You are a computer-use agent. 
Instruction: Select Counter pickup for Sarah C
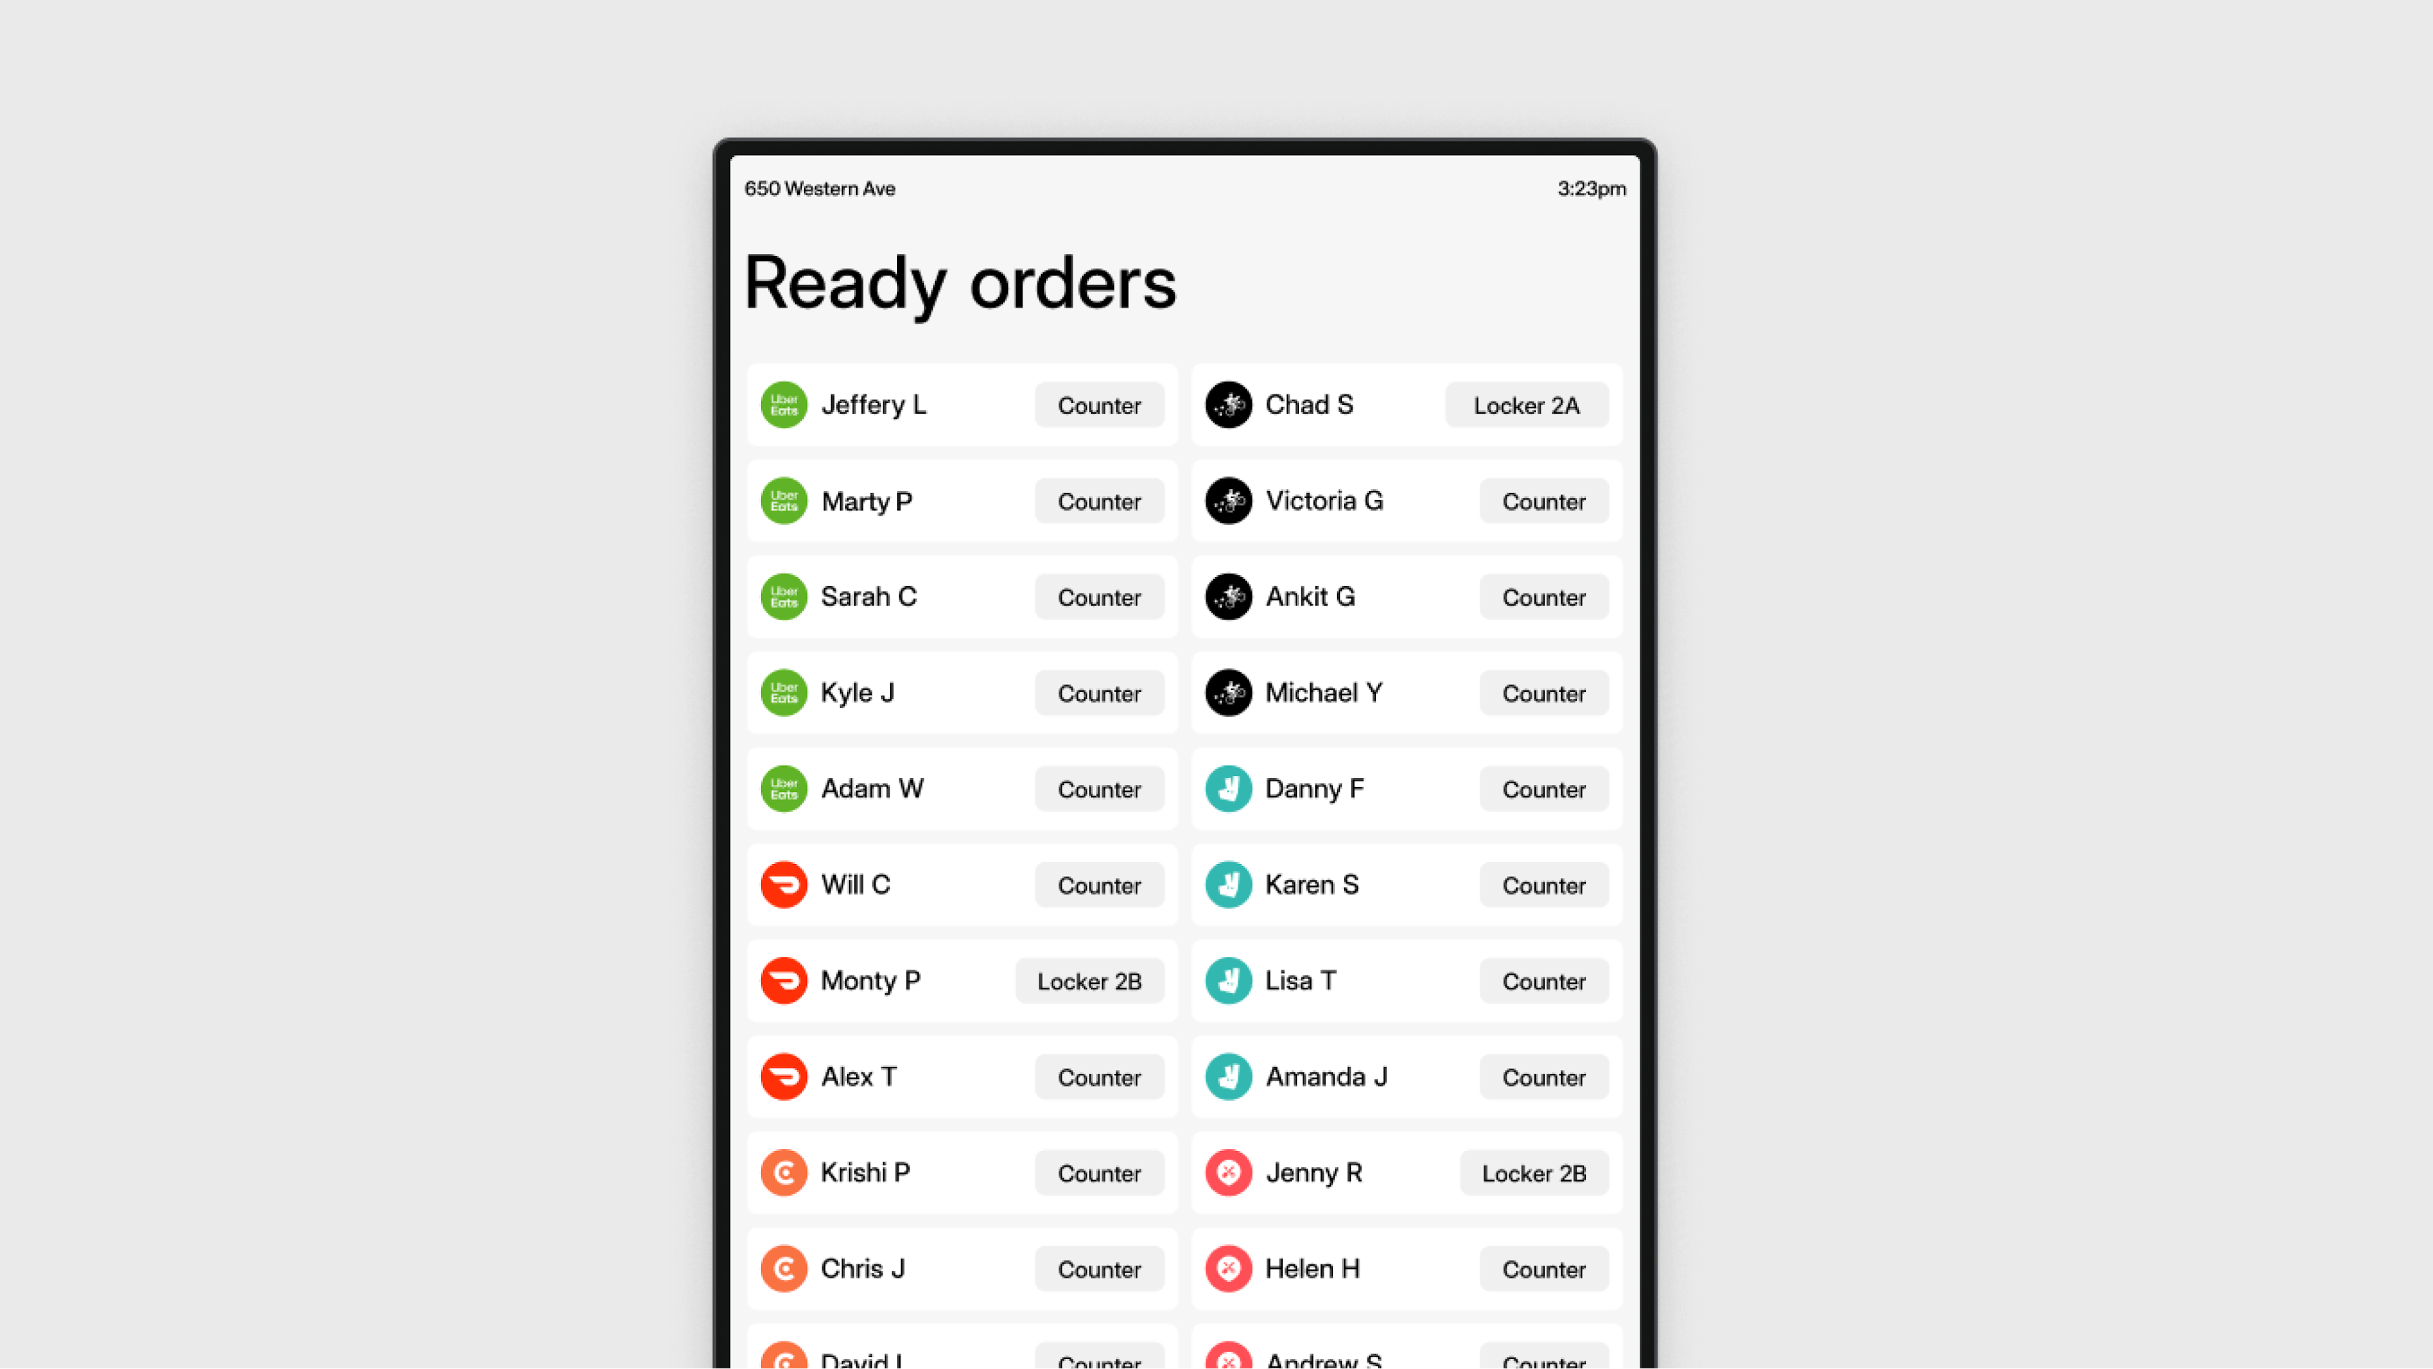(1099, 597)
